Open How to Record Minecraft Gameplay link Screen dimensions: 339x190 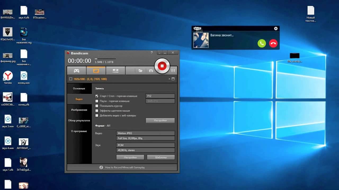[x=125, y=167]
